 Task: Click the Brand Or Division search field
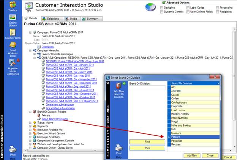147,88
